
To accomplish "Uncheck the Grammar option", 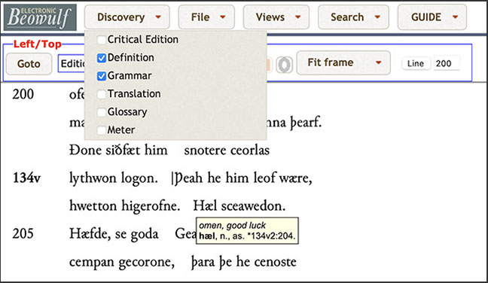I will 102,76.
